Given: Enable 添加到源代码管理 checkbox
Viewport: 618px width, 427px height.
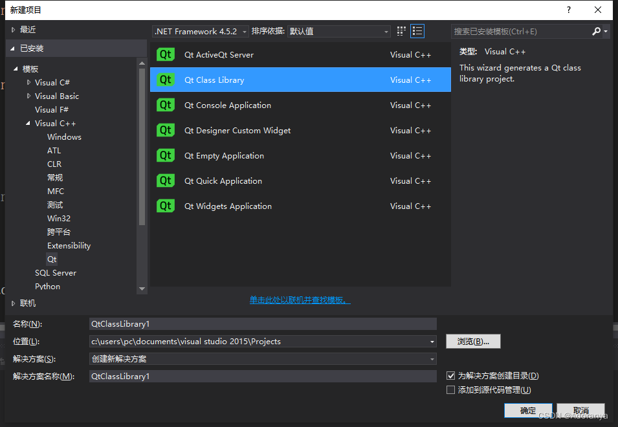Looking at the screenshot, I should pyautogui.click(x=450, y=389).
